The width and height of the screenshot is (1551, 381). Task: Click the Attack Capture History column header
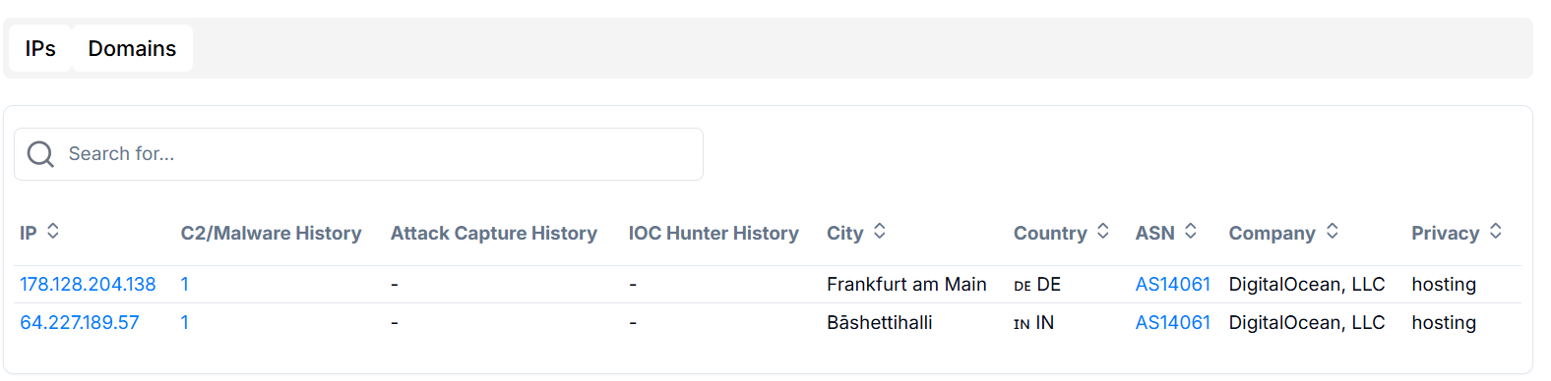point(493,233)
